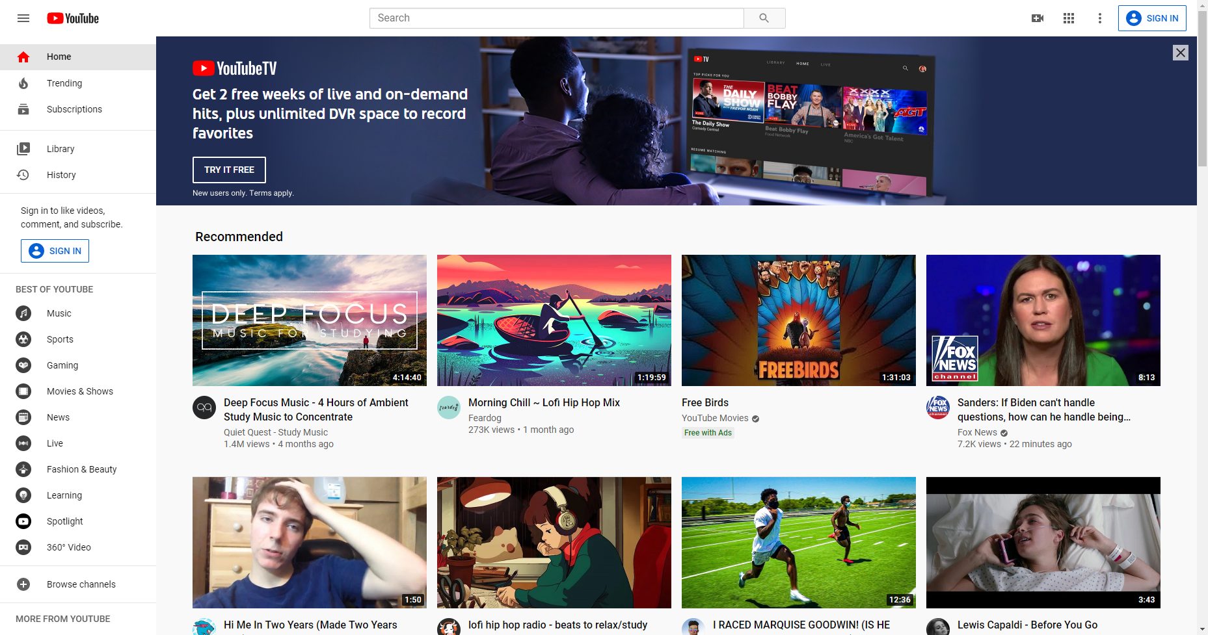Click the top-right SIGN IN button
The width and height of the screenshot is (1208, 635).
(1152, 18)
